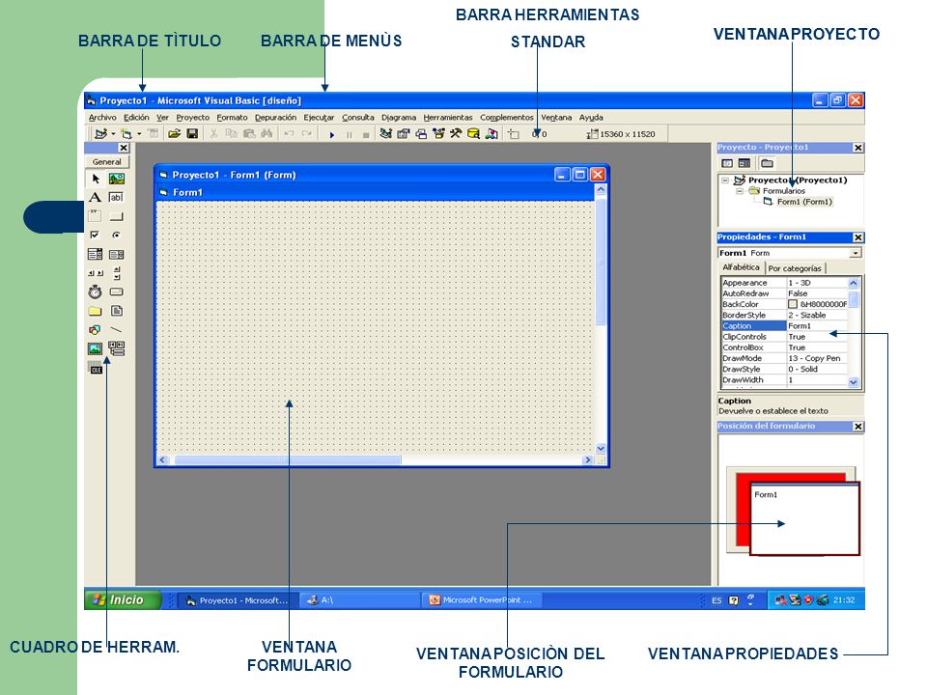Select the TextBox tool (ab|)
Viewport: 927px width, 695px height.
click(117, 197)
